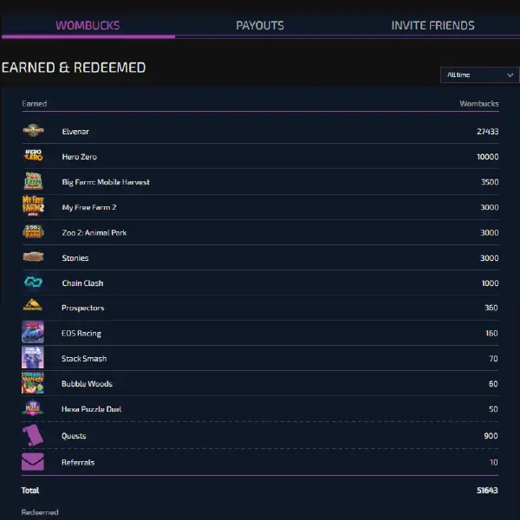
Task: Select the Redeemed section label
Action: (x=40, y=512)
